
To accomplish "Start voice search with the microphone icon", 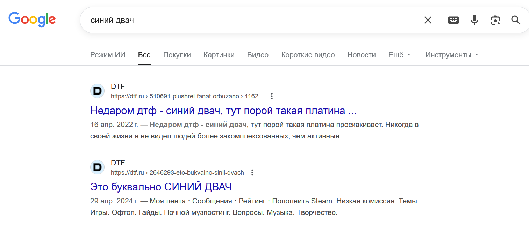I will [x=474, y=20].
